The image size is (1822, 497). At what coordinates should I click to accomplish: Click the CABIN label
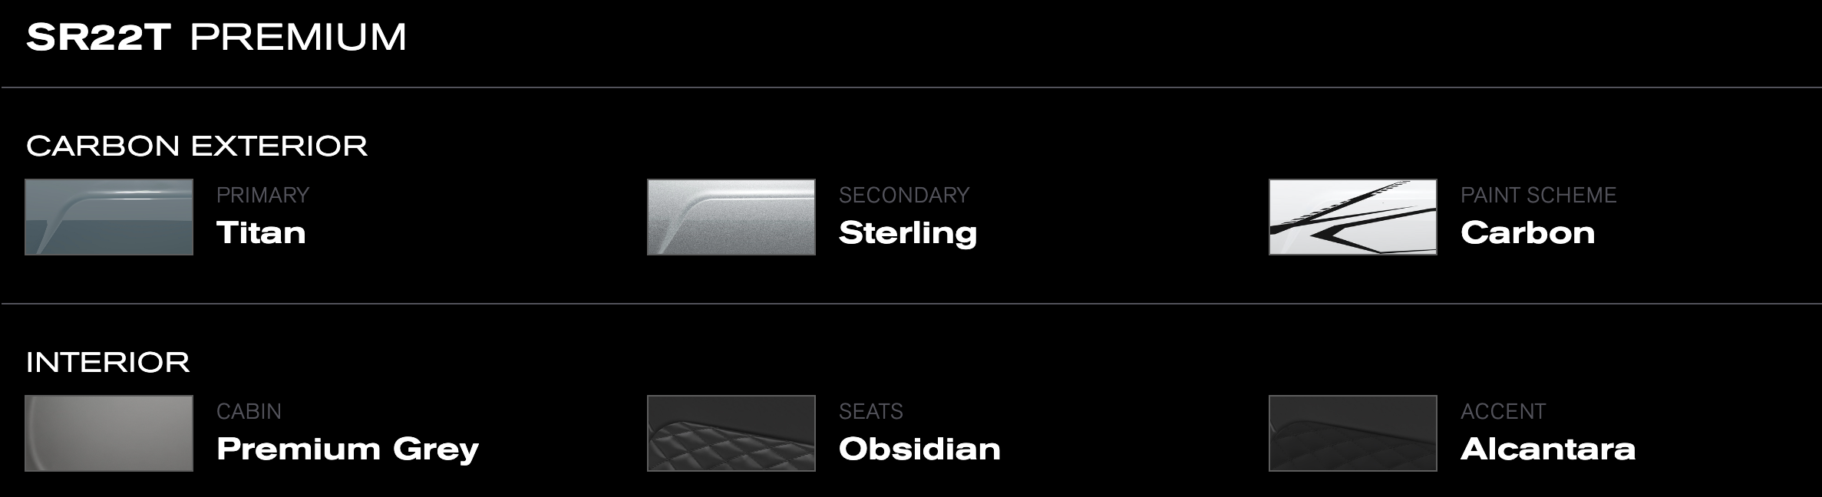pyautogui.click(x=249, y=411)
